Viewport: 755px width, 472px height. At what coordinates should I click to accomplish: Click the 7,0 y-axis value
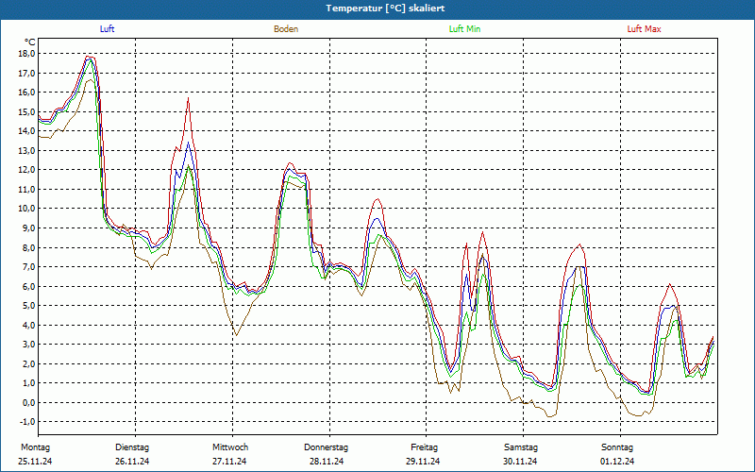coord(28,267)
